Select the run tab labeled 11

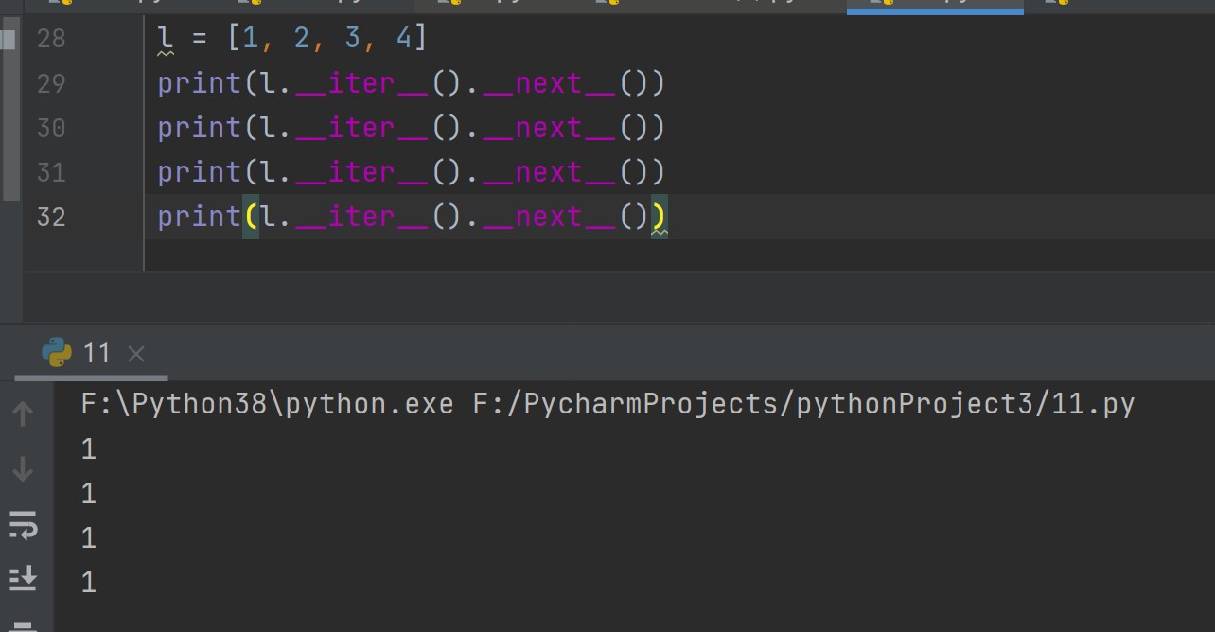[x=97, y=354]
